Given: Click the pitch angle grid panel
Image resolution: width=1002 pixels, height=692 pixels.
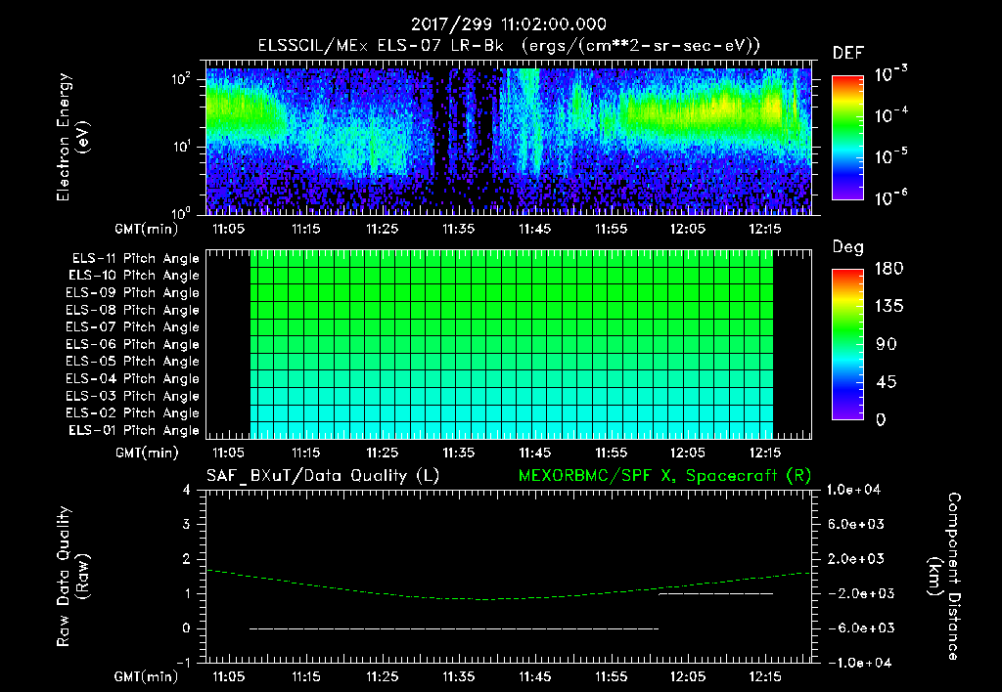Looking at the screenshot, I should tap(509, 344).
